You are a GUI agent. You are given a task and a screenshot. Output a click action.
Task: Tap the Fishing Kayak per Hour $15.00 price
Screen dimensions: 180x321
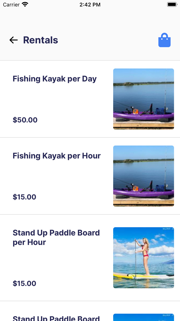pyautogui.click(x=24, y=197)
